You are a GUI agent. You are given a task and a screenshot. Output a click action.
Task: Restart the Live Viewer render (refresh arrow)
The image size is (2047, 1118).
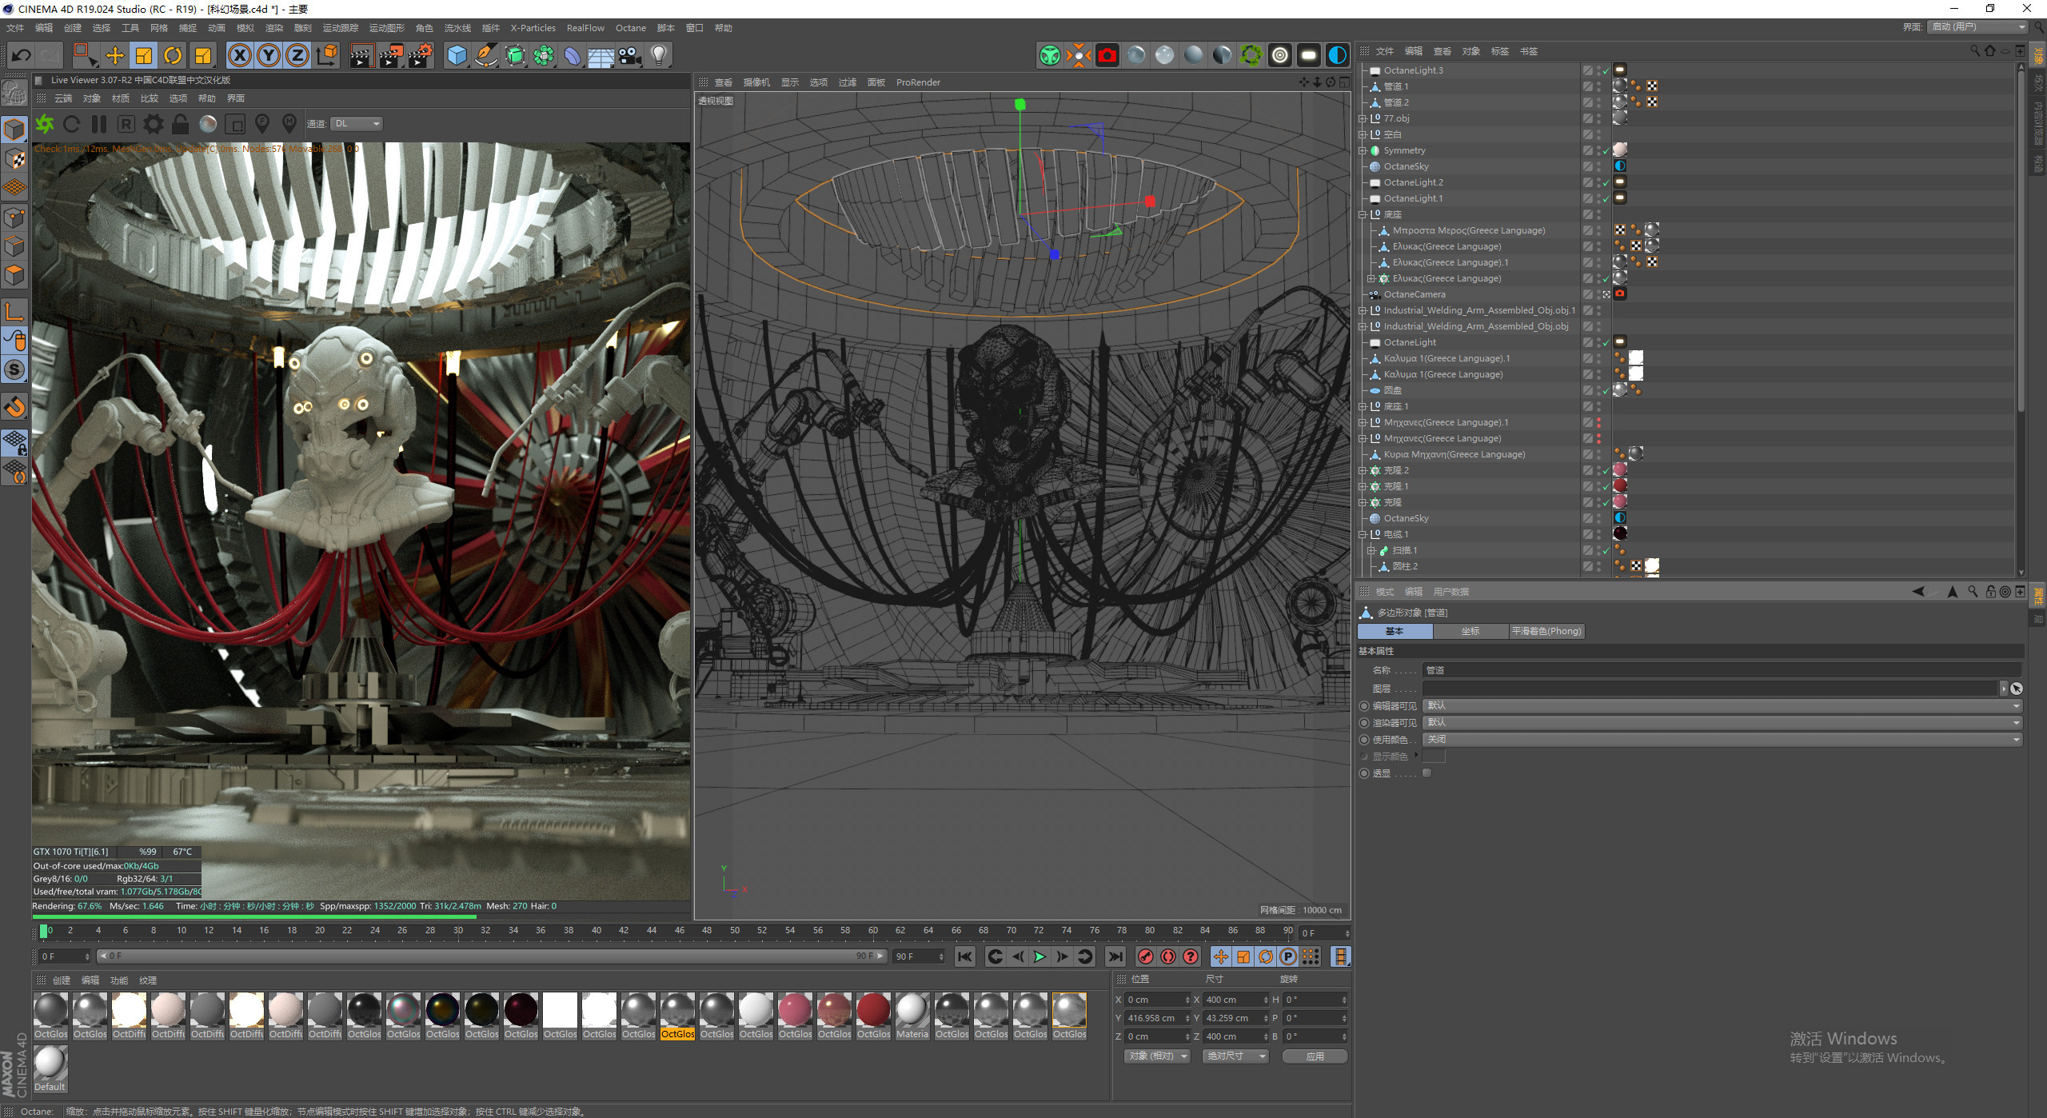click(71, 124)
